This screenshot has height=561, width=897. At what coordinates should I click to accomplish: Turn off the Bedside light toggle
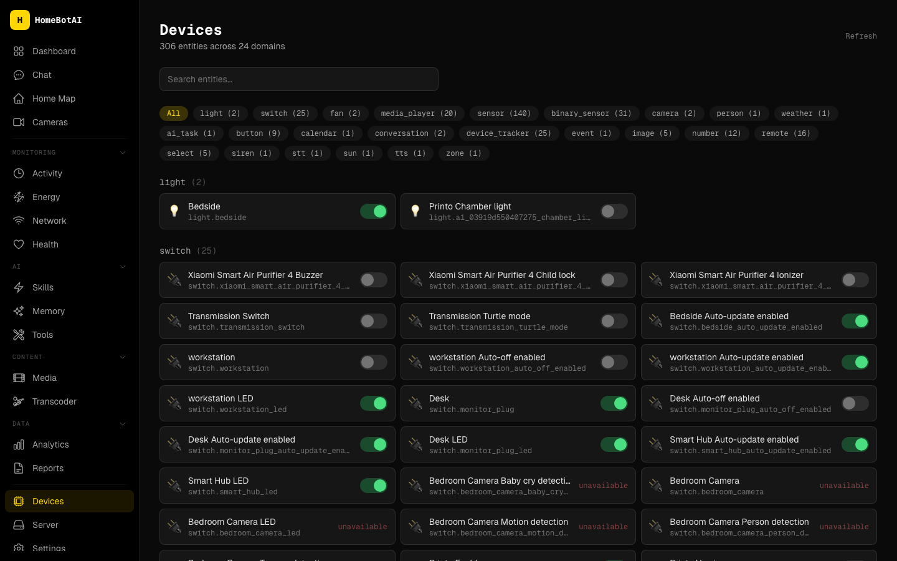tap(373, 211)
